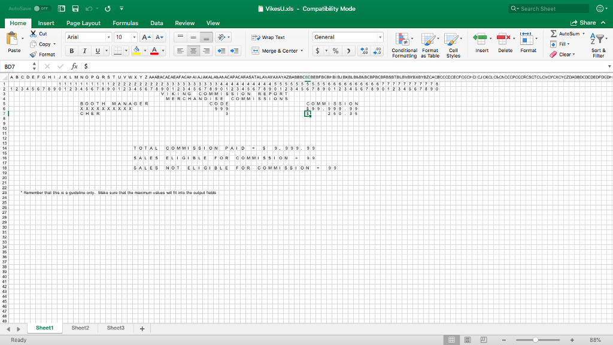This screenshot has height=345, width=613.
Task: Switch to the Data tab
Action: [157, 23]
